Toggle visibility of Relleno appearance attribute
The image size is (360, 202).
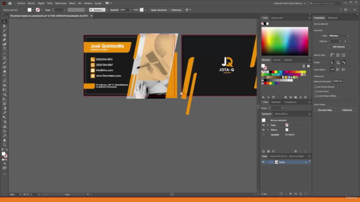pyautogui.click(x=263, y=130)
